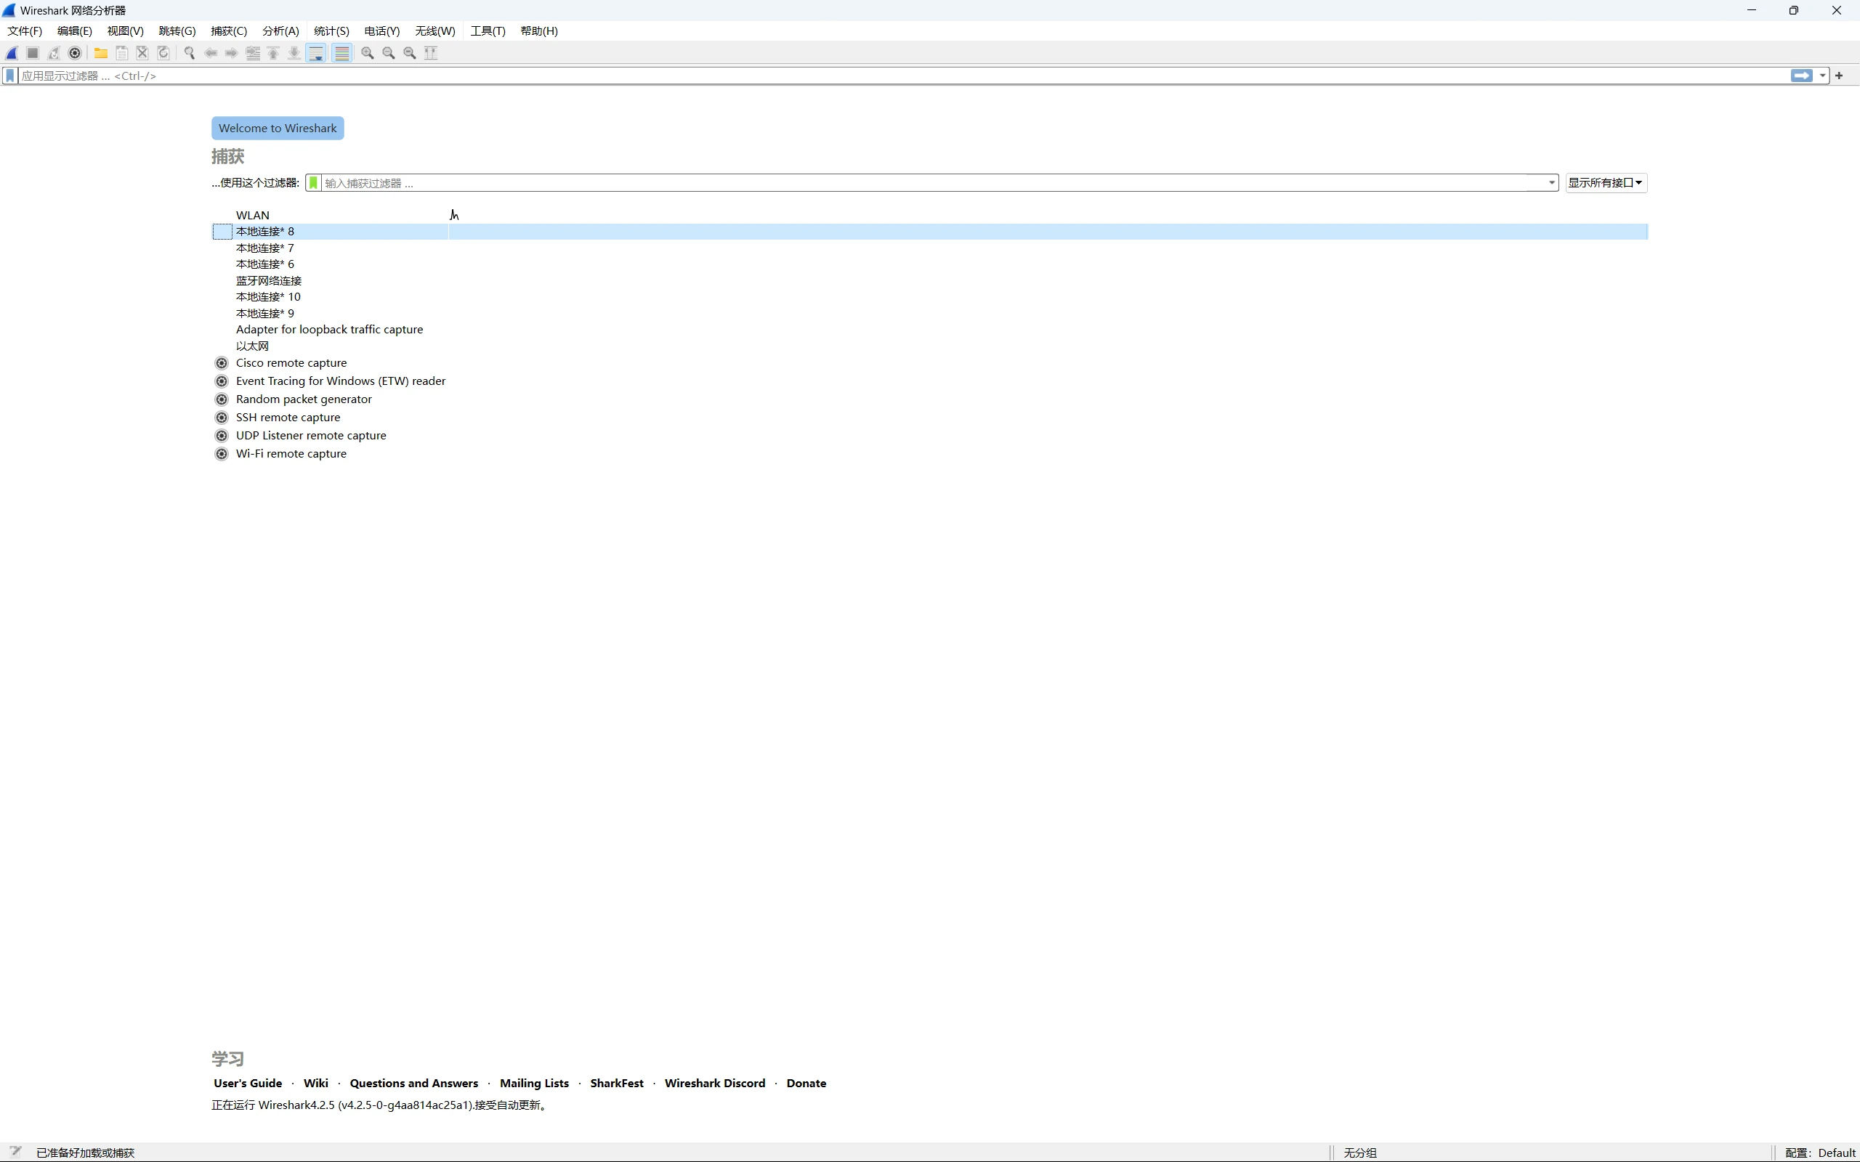Screen dimensions: 1860x1162
Task: Select interface 本地连接* 9
Action: (x=930, y=314)
